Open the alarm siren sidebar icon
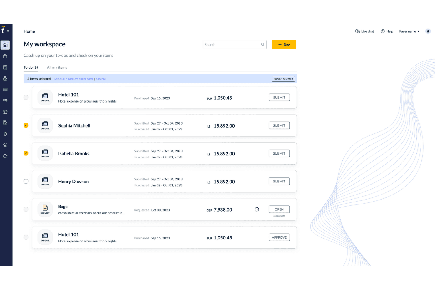 [x=5, y=112]
